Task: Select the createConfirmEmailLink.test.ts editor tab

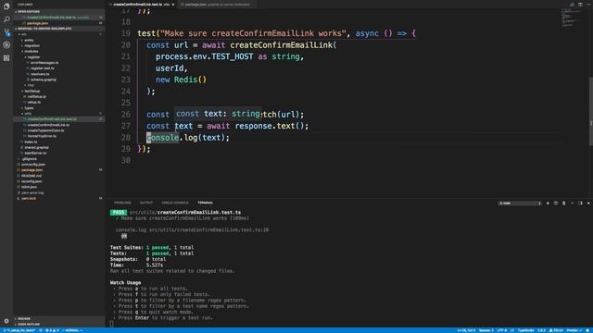Action: coord(142,5)
